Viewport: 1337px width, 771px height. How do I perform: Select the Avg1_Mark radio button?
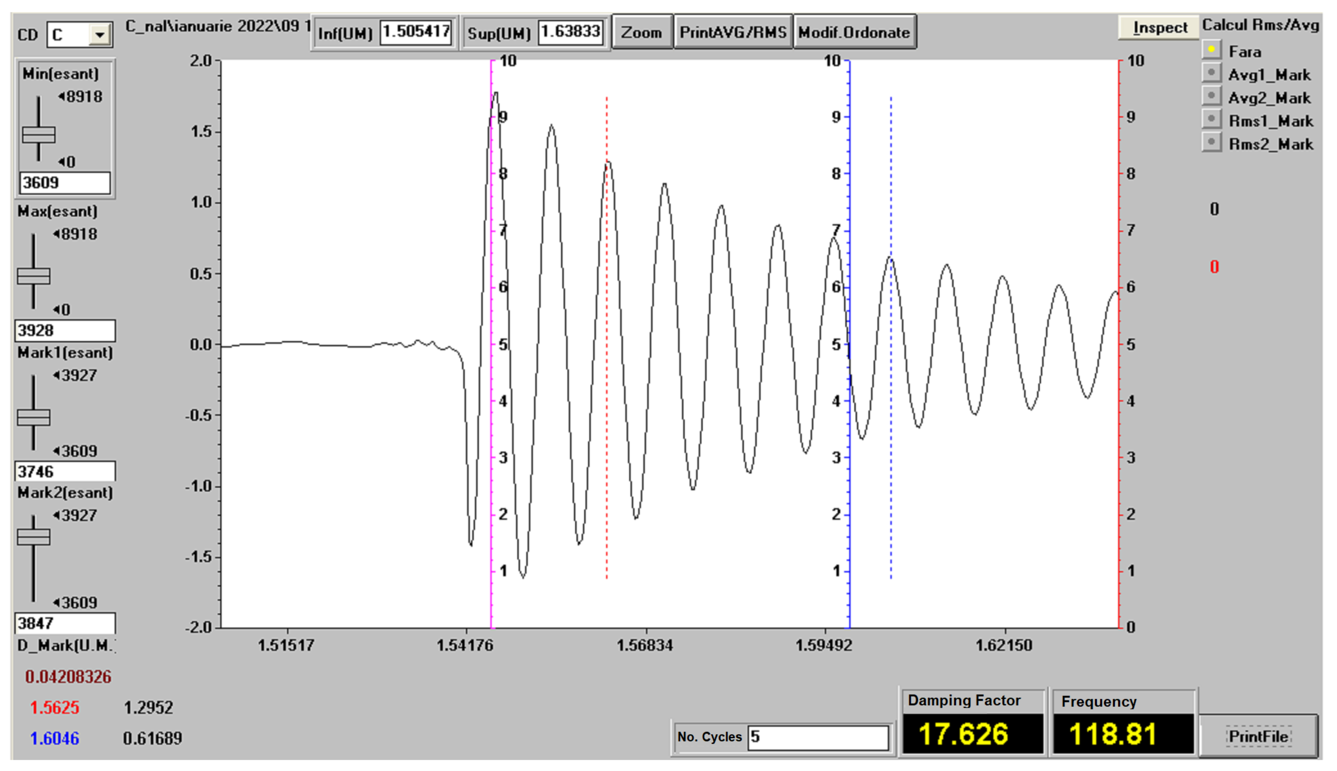pyautogui.click(x=1211, y=73)
